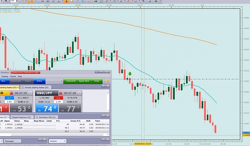Screen dimensions: 250x146
Task: Click the picture export icon in chart toolbar
Action: tap(96, 1)
